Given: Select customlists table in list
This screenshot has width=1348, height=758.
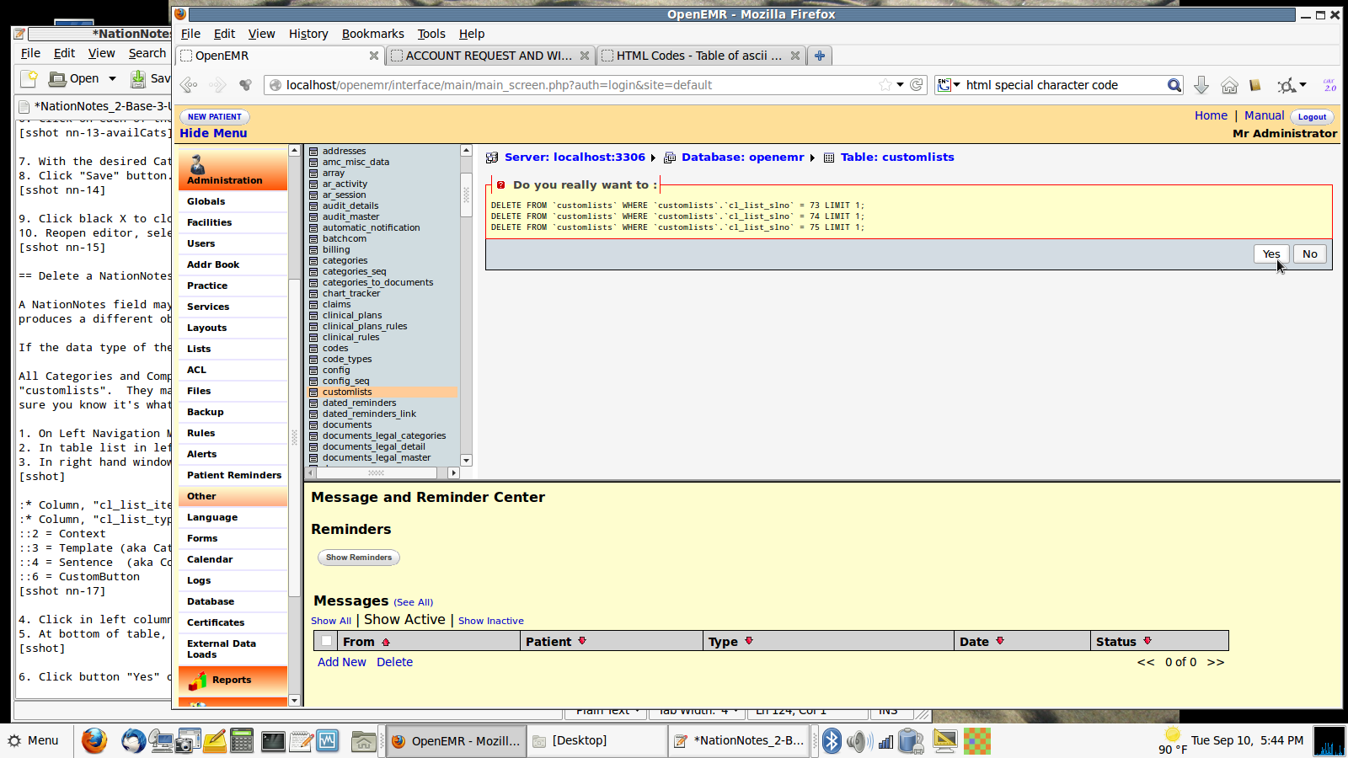Looking at the screenshot, I should click(x=347, y=392).
